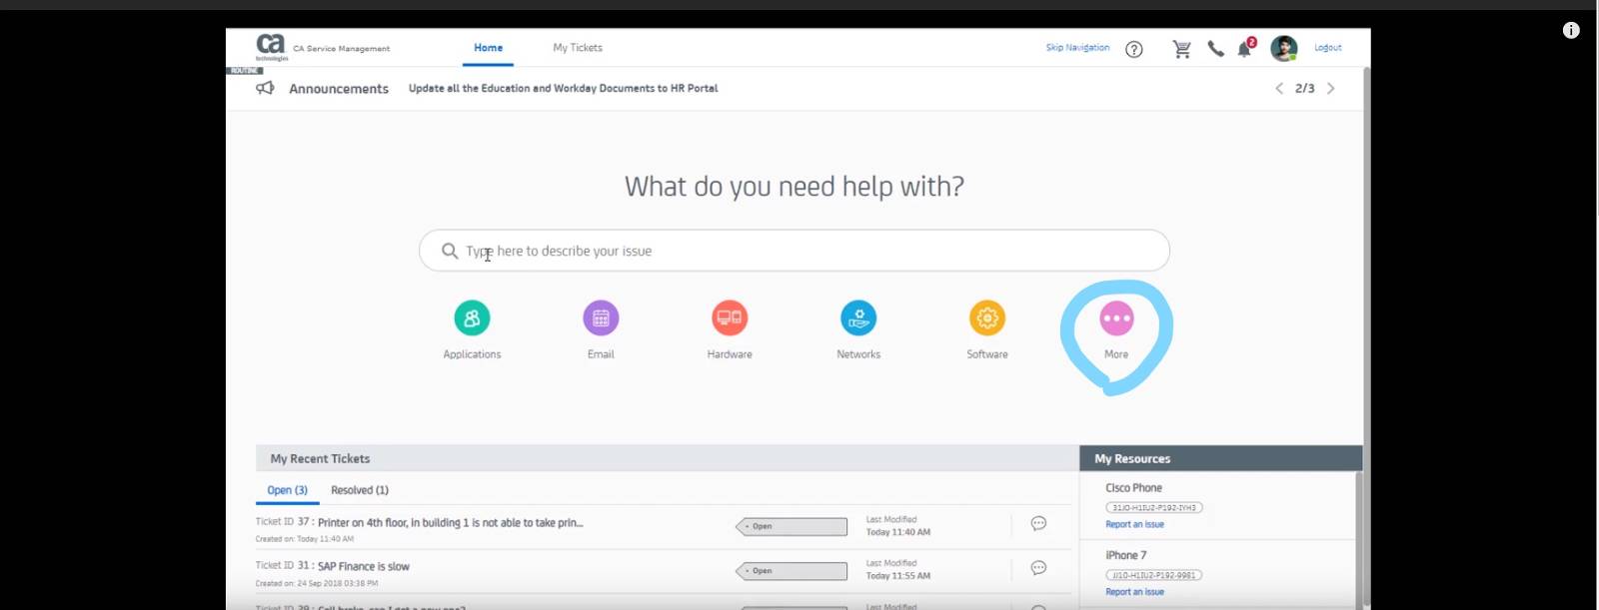Click the info icon at top right
This screenshot has width=1599, height=610.
pyautogui.click(x=1571, y=30)
